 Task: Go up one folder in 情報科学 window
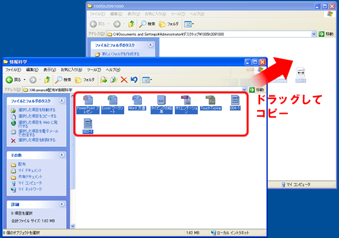pyautogui.click(x=47, y=80)
